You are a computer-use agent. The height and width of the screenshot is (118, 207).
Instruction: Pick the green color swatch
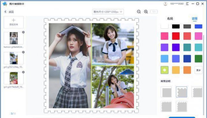point(198,59)
